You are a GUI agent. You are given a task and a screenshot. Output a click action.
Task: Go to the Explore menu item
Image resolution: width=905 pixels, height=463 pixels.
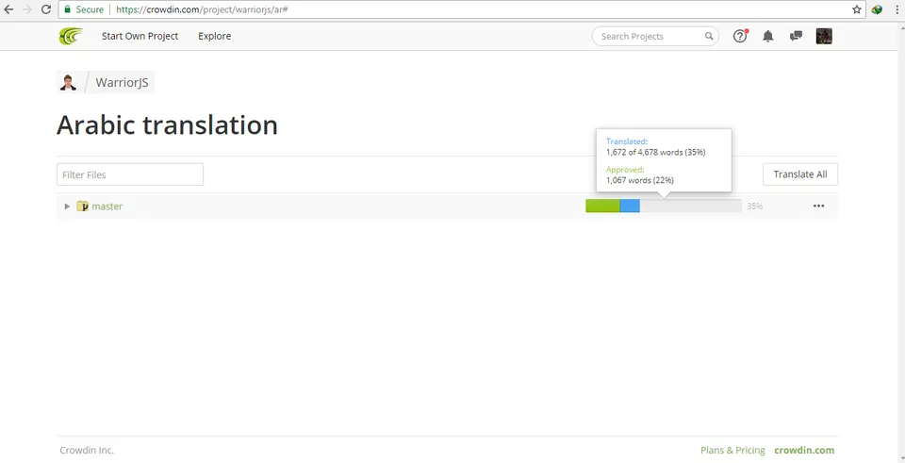[215, 36]
